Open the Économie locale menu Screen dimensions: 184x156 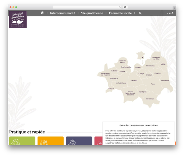click(120, 13)
